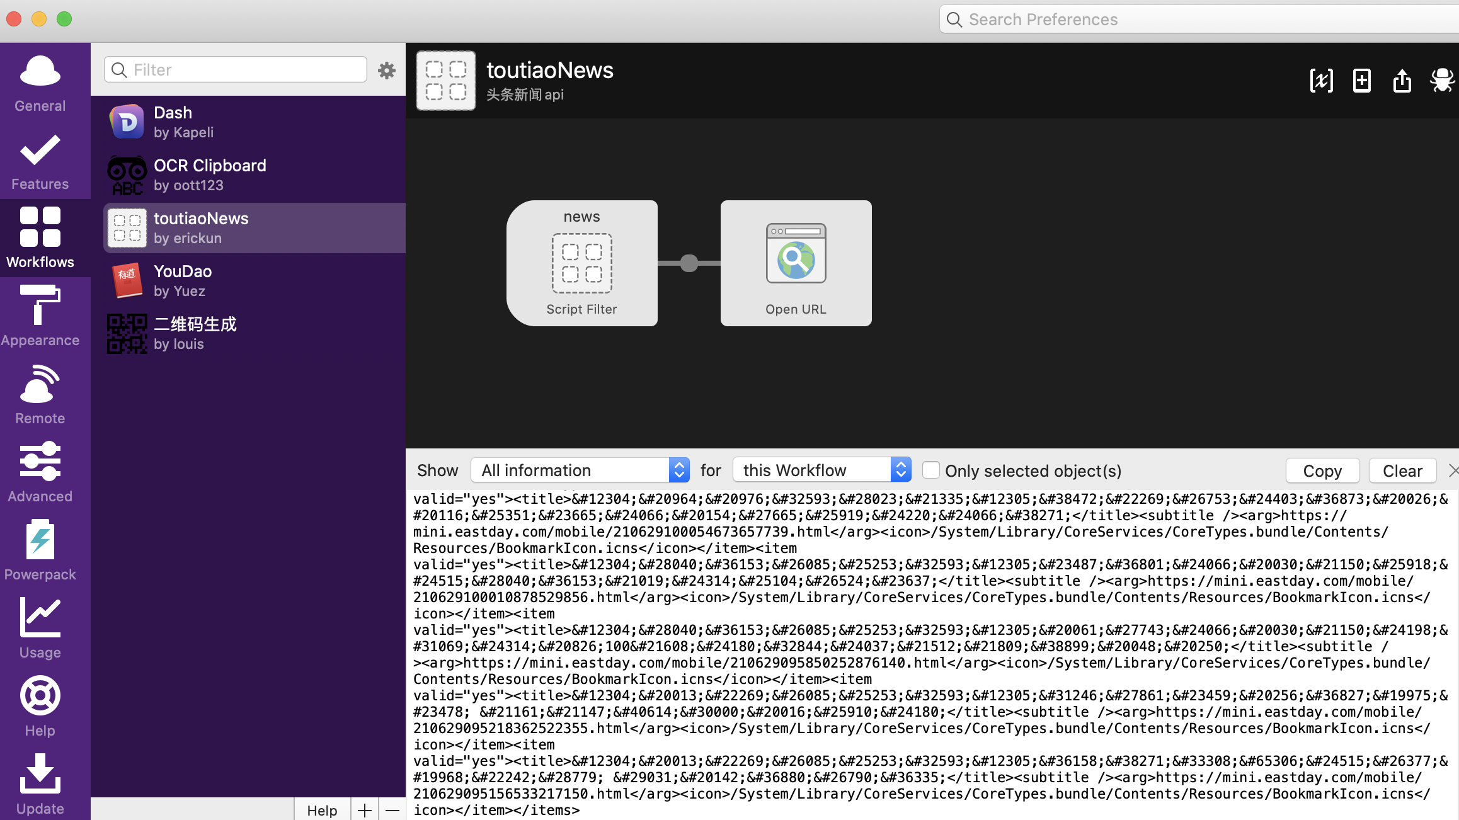Open the this Workflow dropdown
This screenshot has width=1459, height=820.
[x=821, y=470]
